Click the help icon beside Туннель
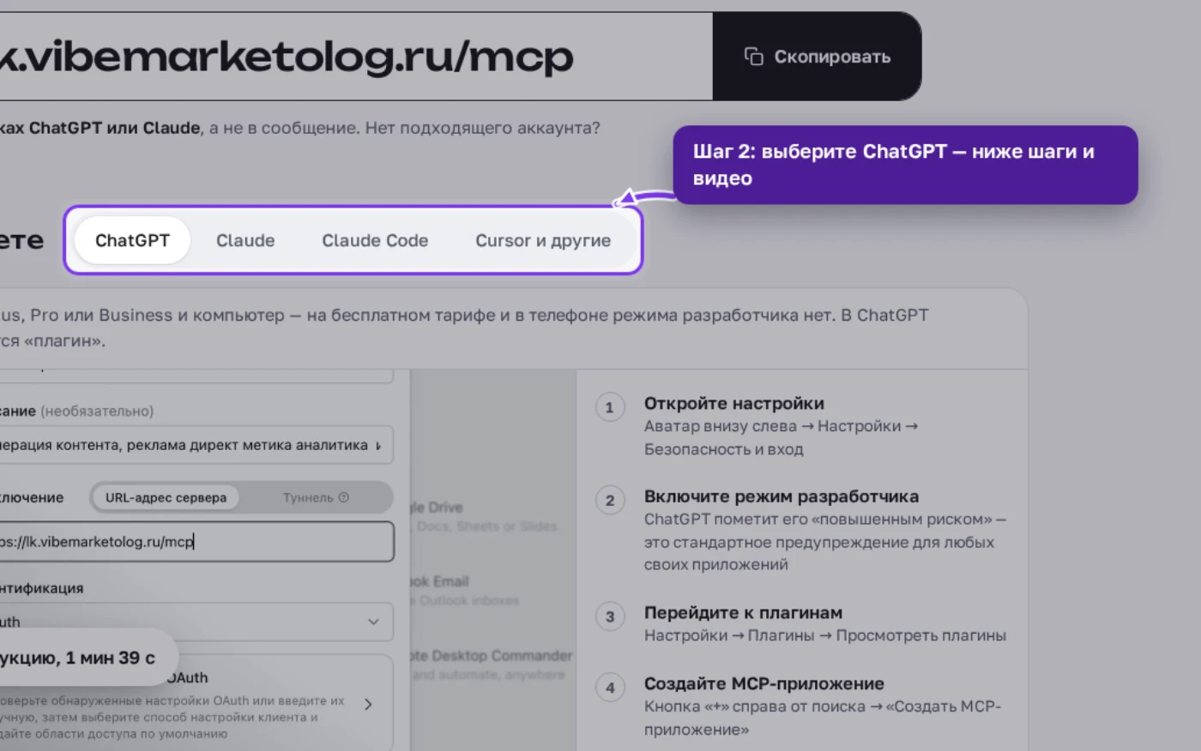This screenshot has height=751, width=1201. point(344,497)
